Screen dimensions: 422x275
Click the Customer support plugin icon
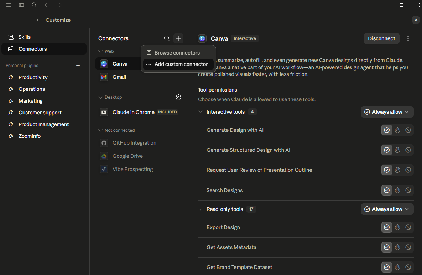tap(11, 113)
